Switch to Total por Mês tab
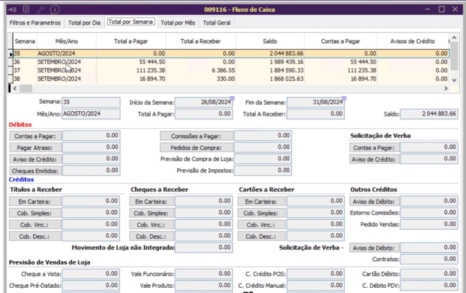Image resolution: width=466 pixels, height=293 pixels. click(x=178, y=22)
